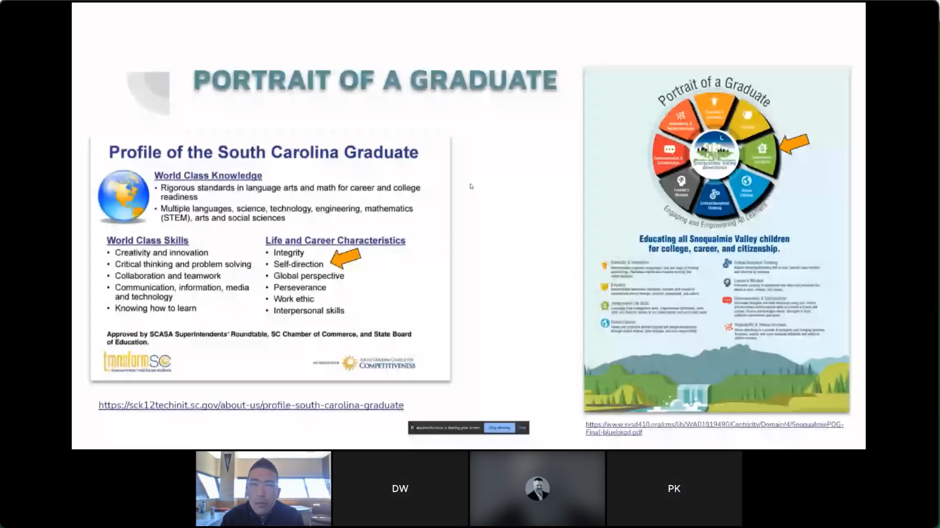Click the gray Adaptability & Resourcefulness segment icon
The image size is (940, 528).
pos(680,113)
